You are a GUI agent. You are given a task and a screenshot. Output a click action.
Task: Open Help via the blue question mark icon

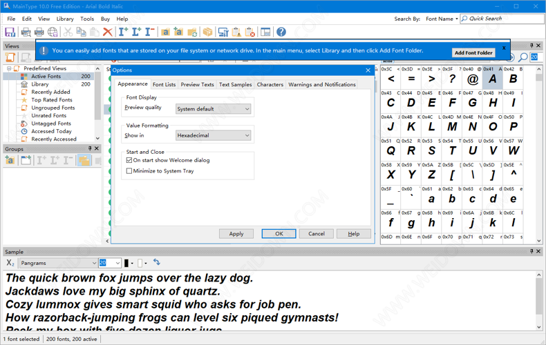point(281,32)
